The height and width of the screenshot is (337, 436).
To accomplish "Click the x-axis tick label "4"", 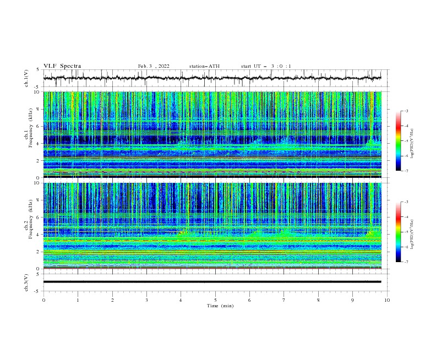I will tap(181, 300).
